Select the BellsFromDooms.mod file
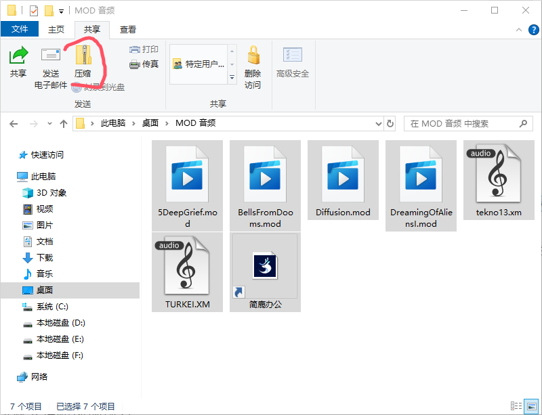 [265, 186]
